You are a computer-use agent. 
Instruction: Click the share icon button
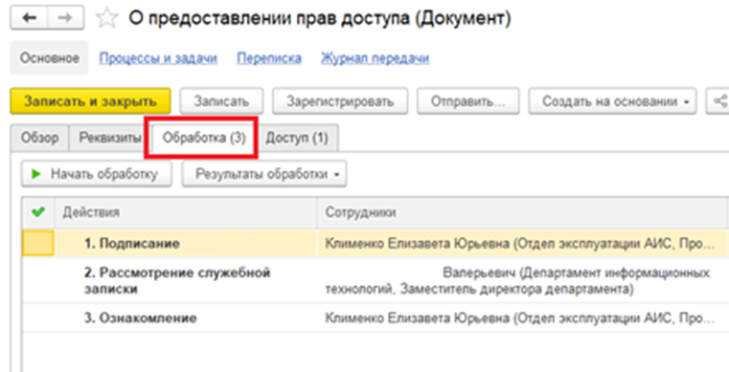pyautogui.click(x=718, y=100)
